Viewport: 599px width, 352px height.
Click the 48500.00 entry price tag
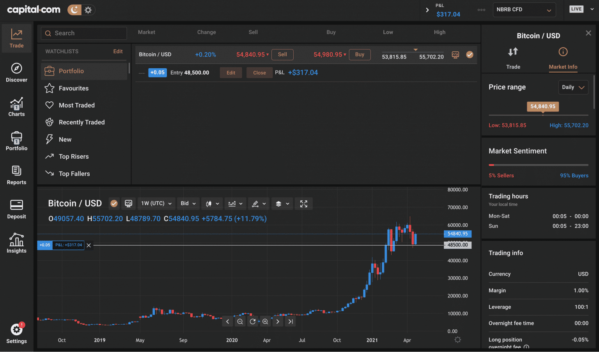coord(458,245)
